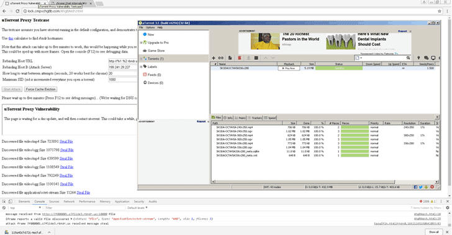Click the Rebinding Host URL input field
This screenshot has width=452, height=235.
point(123,61)
